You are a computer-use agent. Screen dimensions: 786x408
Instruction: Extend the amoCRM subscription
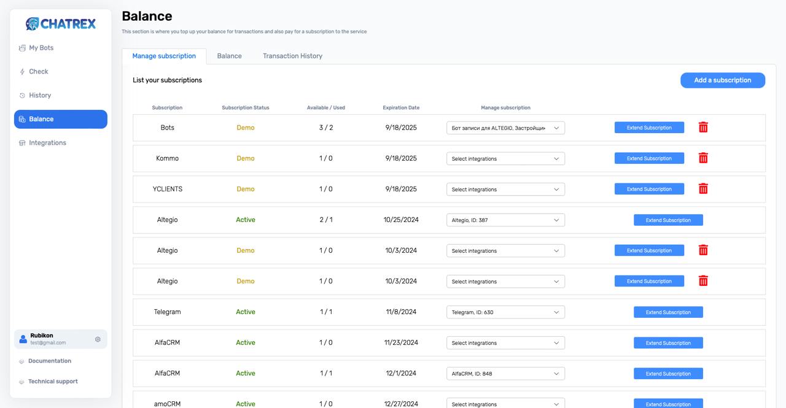[668, 403]
